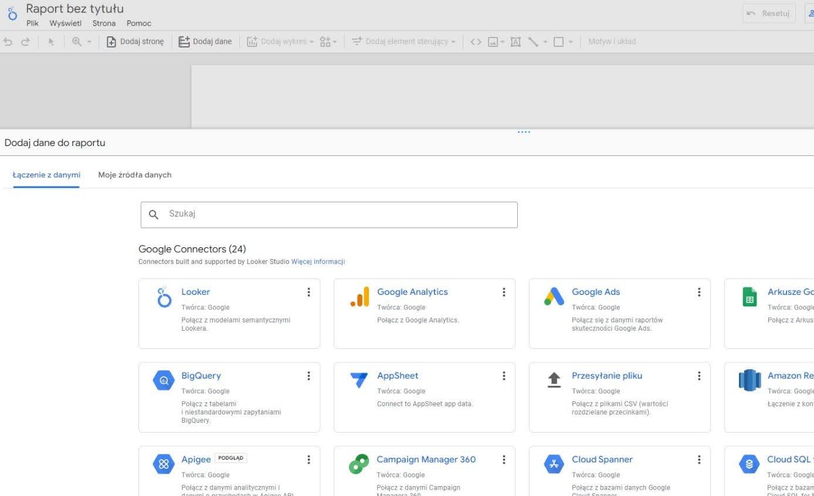
Task: Click the Resetuj button
Action: tap(769, 13)
